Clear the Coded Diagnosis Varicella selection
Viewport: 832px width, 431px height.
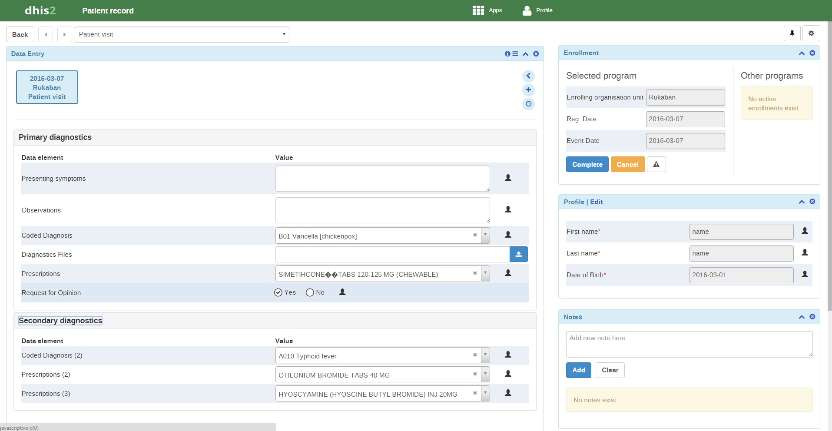coord(475,235)
